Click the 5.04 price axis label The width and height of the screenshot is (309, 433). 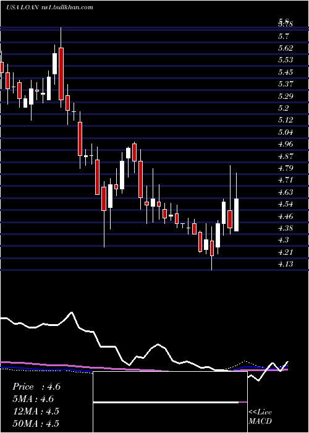tap(286, 132)
